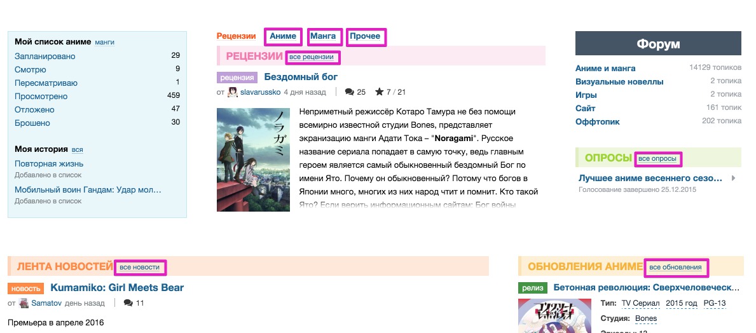Click the релиз green label tag
Image resolution: width=756 pixels, height=333 pixels.
(533, 288)
